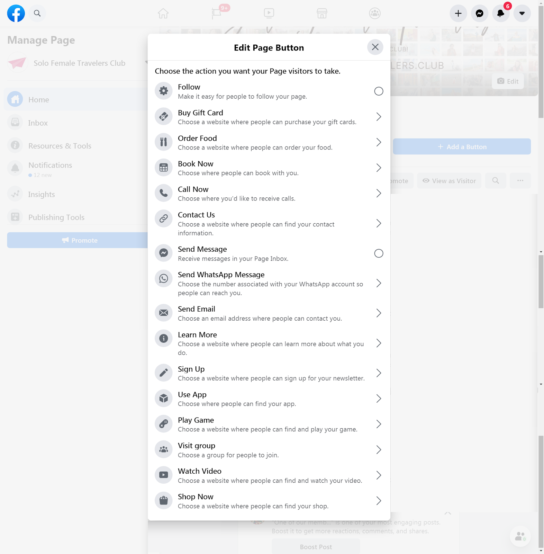Select the Send Message radio button

tap(379, 253)
